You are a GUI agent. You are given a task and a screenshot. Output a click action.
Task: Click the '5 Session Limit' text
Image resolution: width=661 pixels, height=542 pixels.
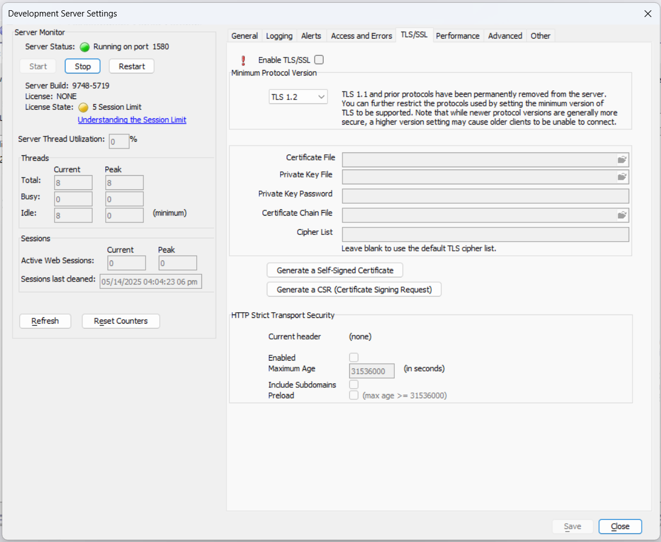117,107
